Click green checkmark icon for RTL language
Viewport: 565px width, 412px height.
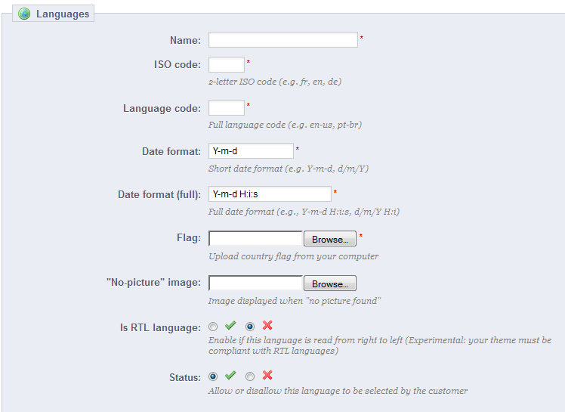[x=231, y=326]
